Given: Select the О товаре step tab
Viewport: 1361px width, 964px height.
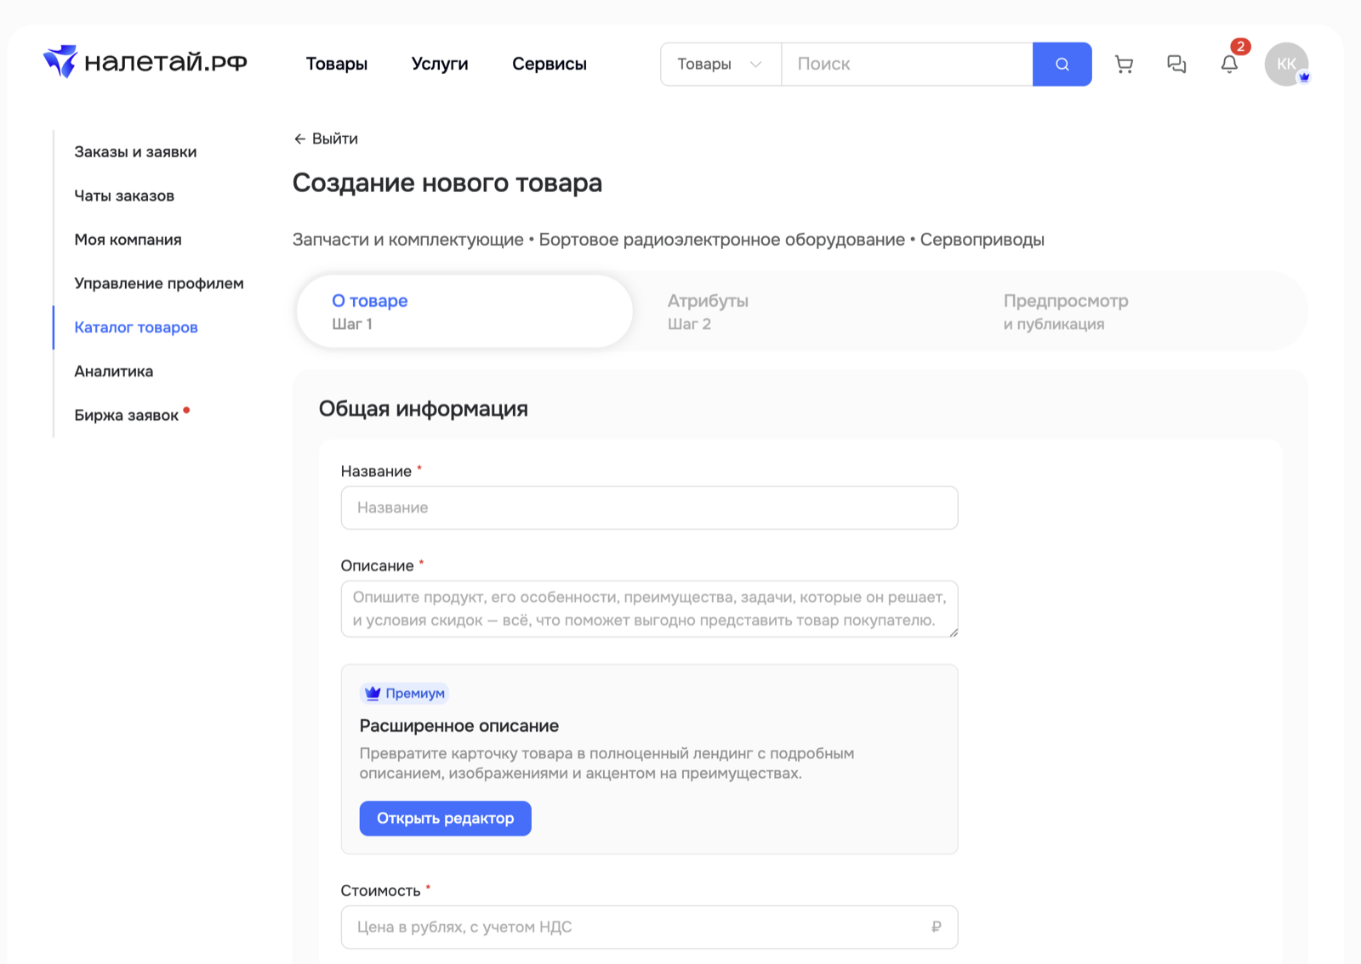Looking at the screenshot, I should point(464,311).
